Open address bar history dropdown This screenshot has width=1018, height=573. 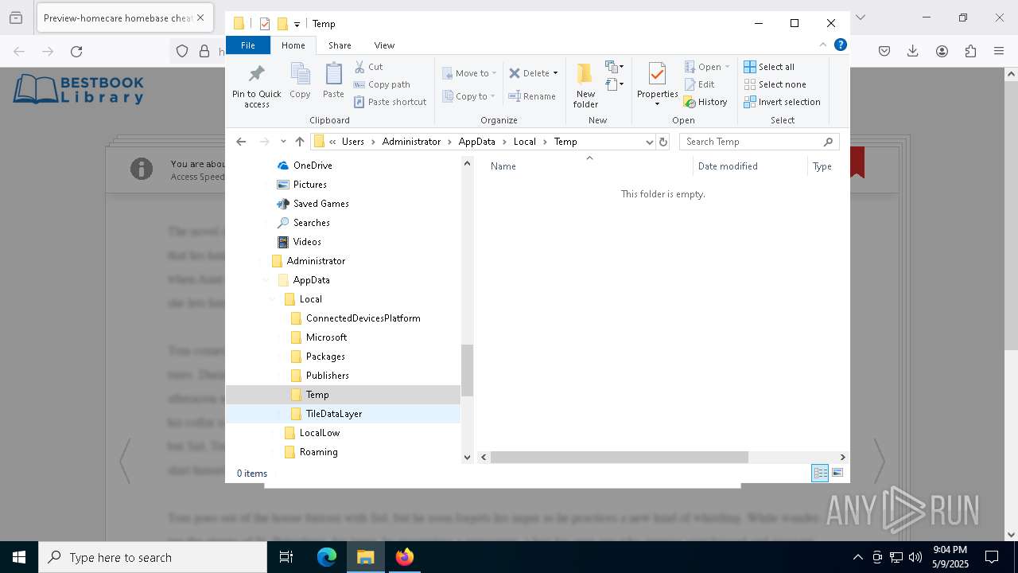point(650,142)
